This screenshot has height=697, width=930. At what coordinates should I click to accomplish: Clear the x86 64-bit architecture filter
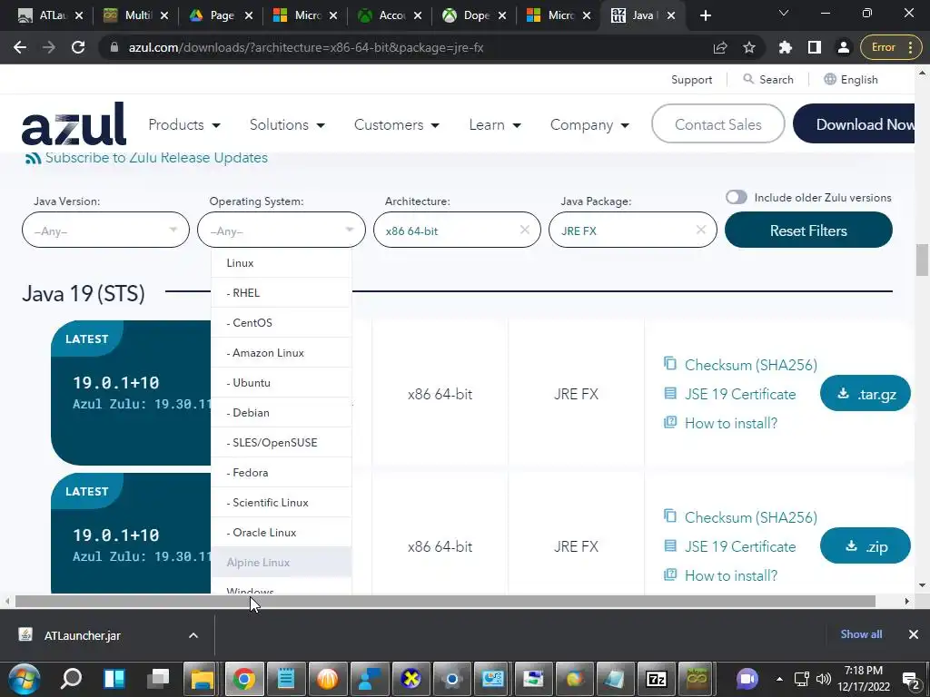(524, 230)
